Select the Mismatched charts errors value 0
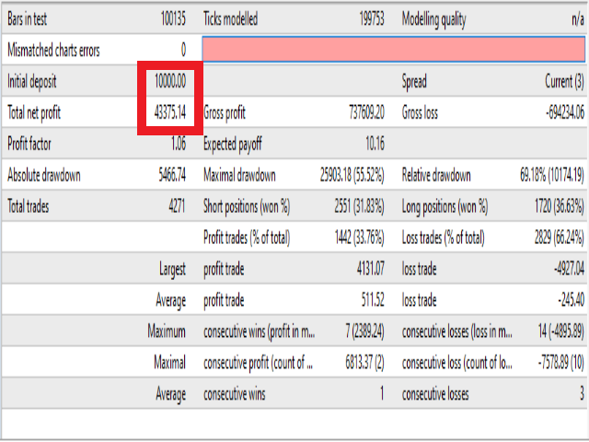Viewport: 589px width, 442px height. pos(183,50)
